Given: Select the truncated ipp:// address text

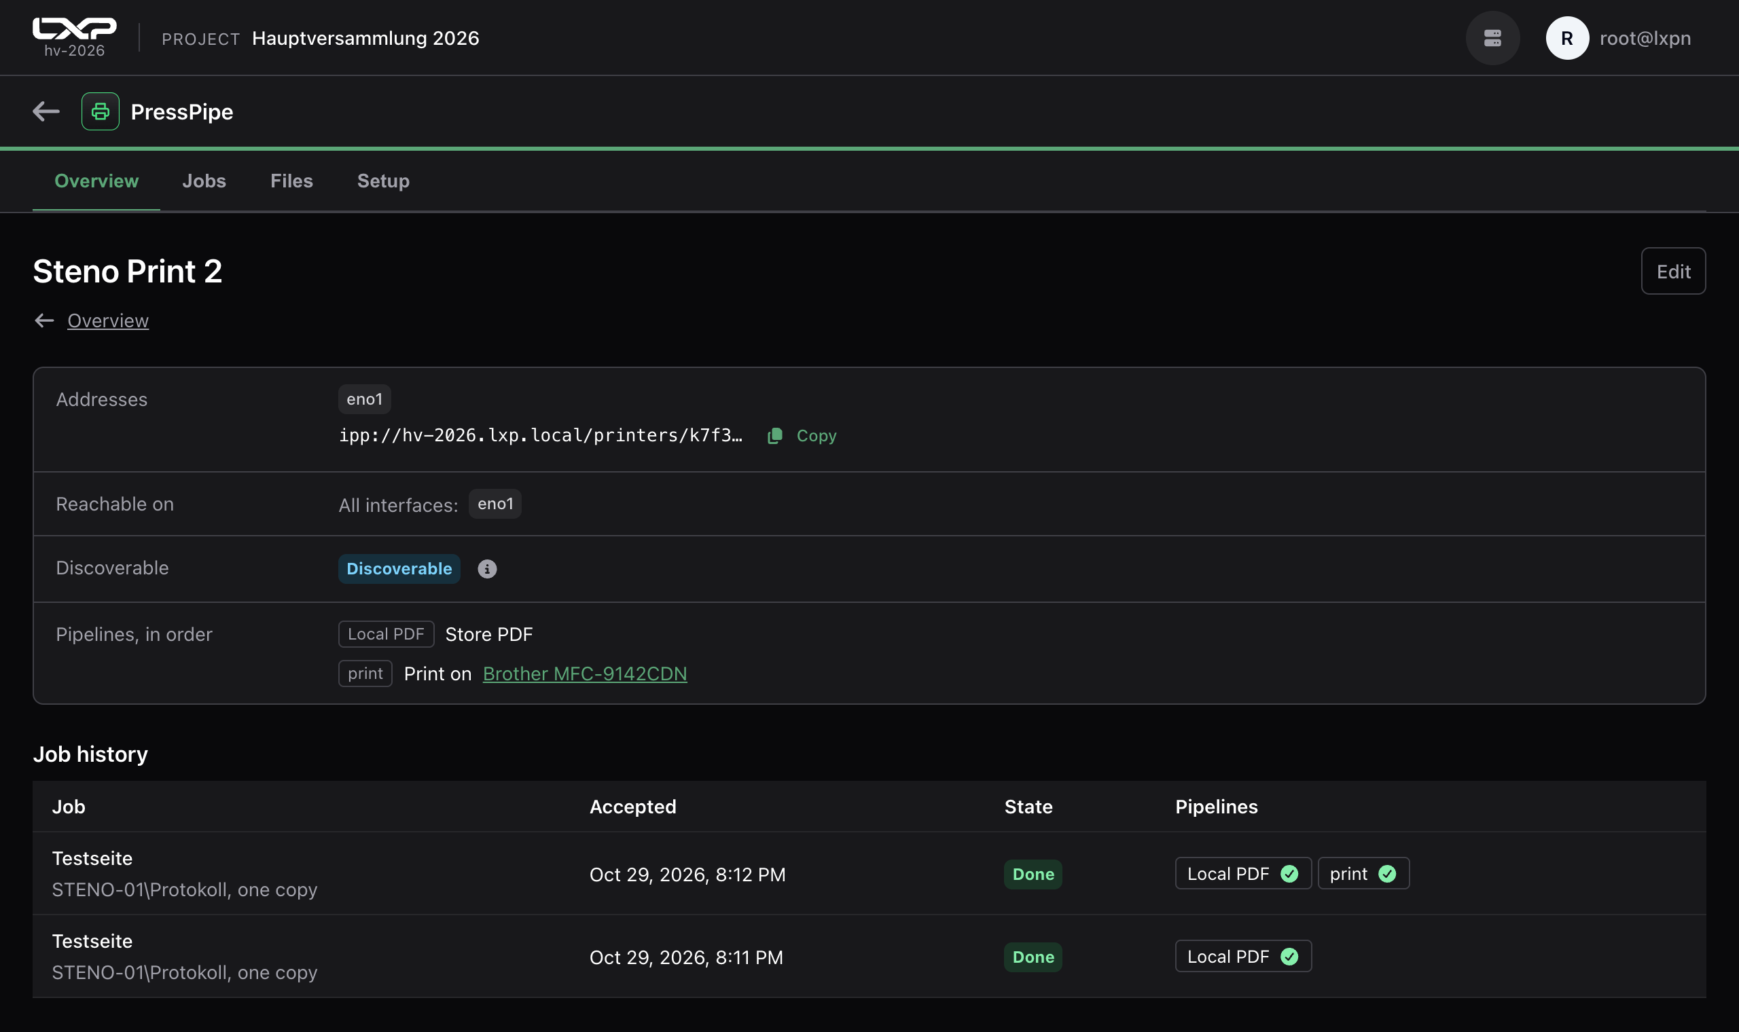Looking at the screenshot, I should 541,435.
